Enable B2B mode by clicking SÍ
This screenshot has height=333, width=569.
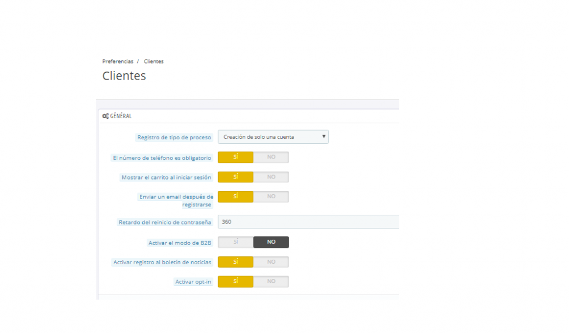click(x=236, y=242)
